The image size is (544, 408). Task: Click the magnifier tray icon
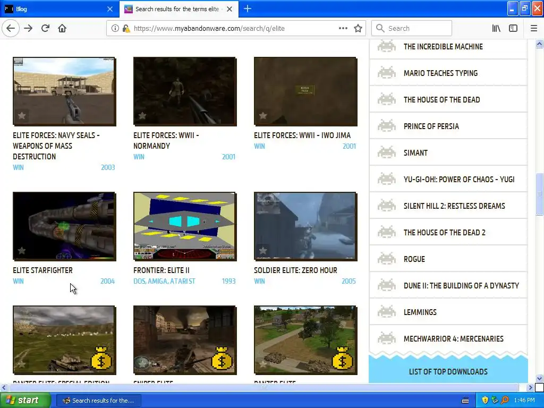coord(505,401)
